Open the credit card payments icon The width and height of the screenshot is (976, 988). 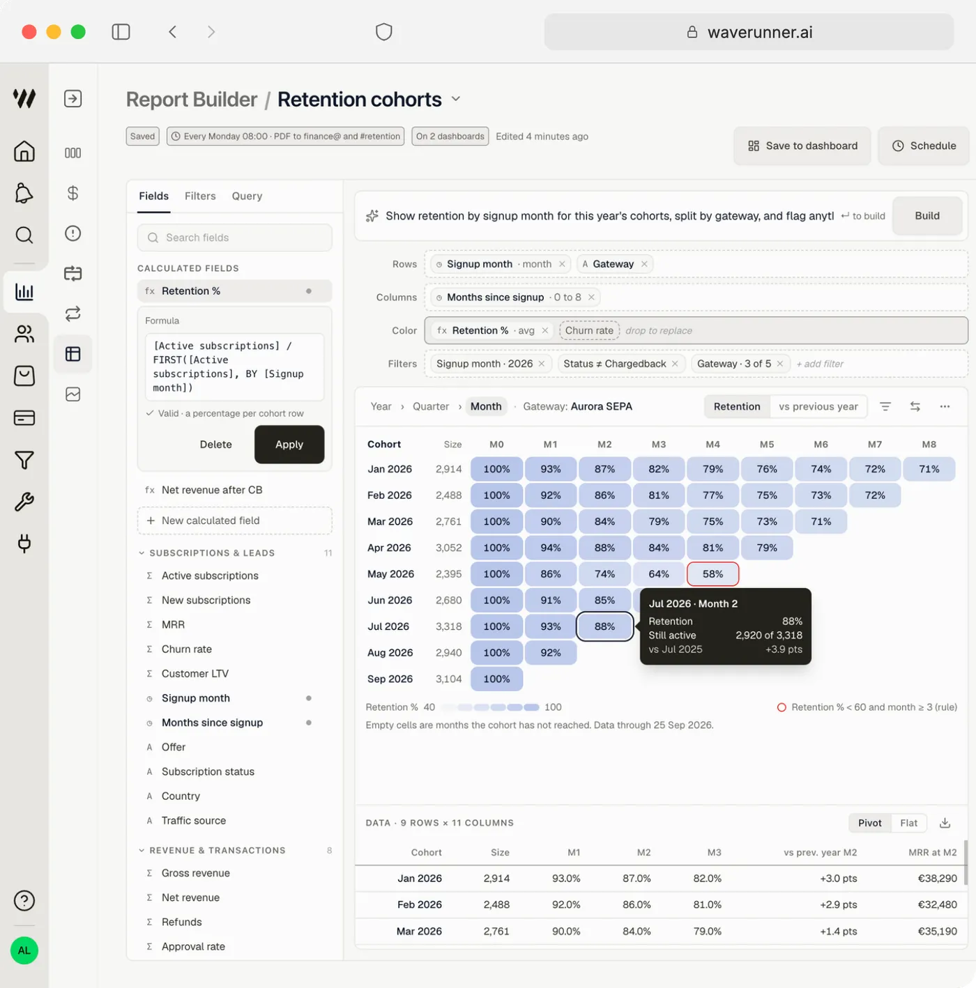tap(24, 418)
